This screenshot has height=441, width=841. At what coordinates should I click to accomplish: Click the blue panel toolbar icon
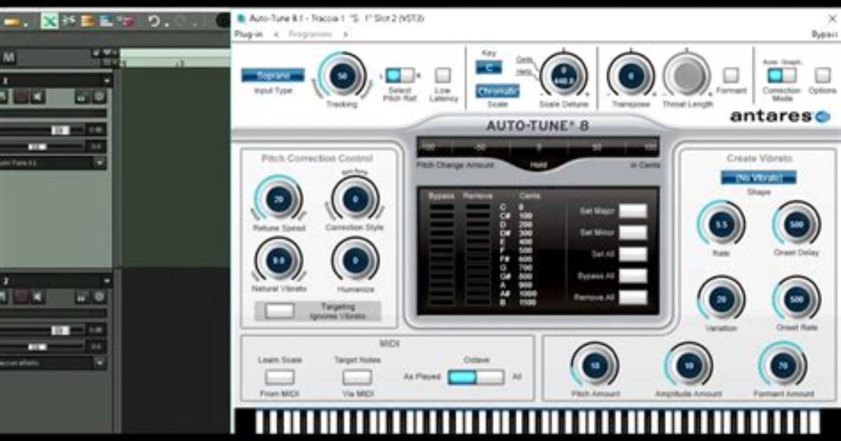[x=107, y=22]
